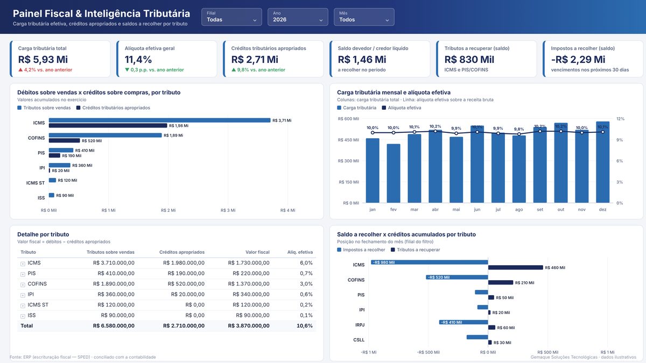
Task: Click COFINS recoverable bar R$ 210 Mil
Action: tap(501, 282)
